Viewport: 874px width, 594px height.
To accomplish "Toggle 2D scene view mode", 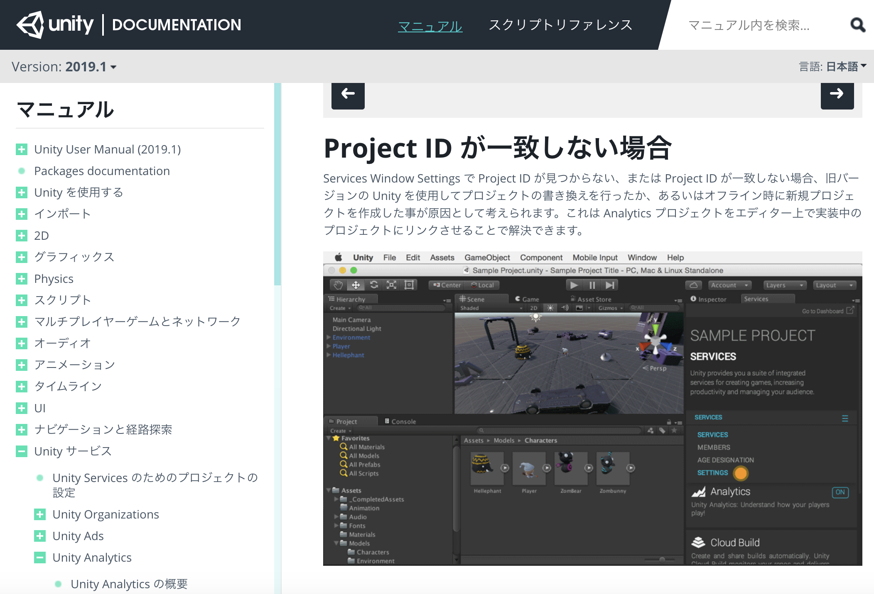I will [x=533, y=308].
